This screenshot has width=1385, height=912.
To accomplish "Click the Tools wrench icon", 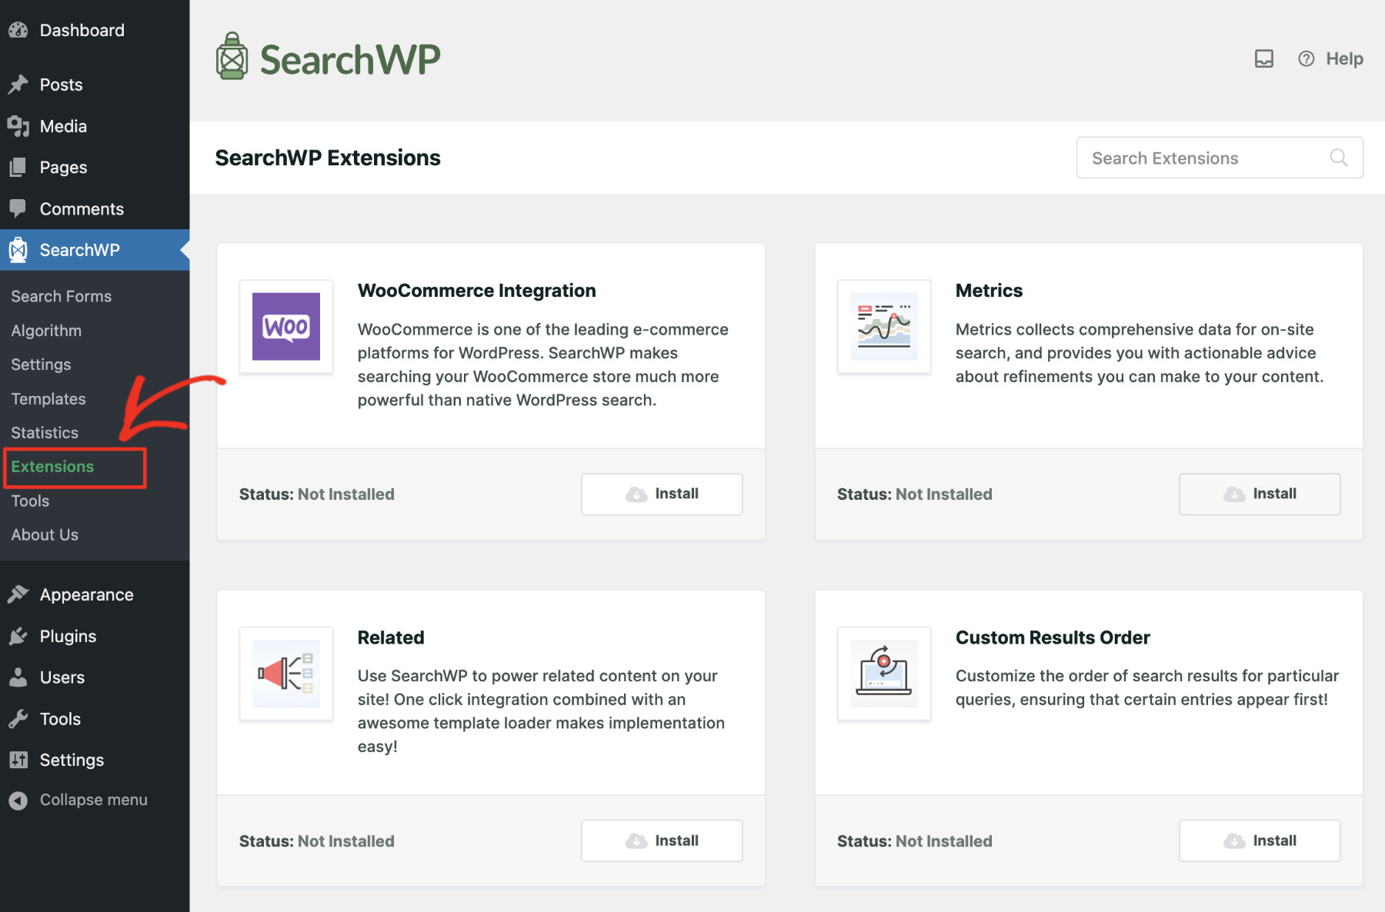I will pos(18,719).
